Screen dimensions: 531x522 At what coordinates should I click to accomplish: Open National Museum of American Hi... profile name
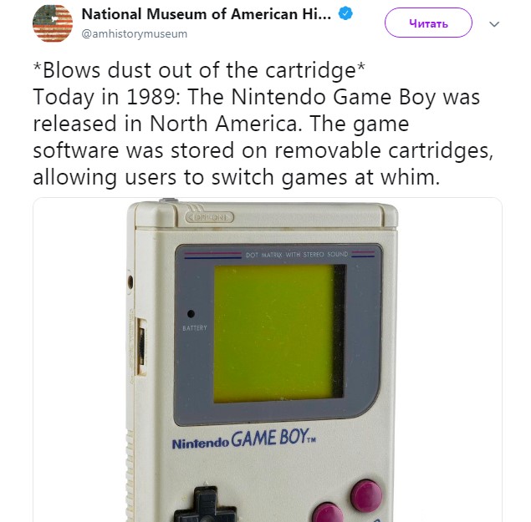pyautogui.click(x=207, y=14)
